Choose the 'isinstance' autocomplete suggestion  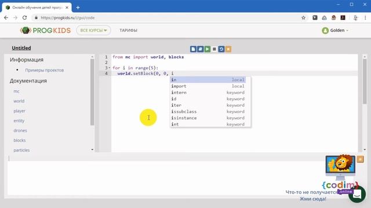tap(208, 118)
